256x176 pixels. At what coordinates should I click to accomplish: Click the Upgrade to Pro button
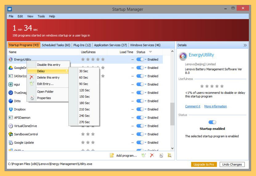204,164
